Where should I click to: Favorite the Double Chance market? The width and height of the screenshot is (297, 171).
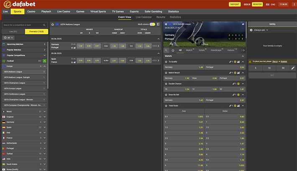coord(166,84)
